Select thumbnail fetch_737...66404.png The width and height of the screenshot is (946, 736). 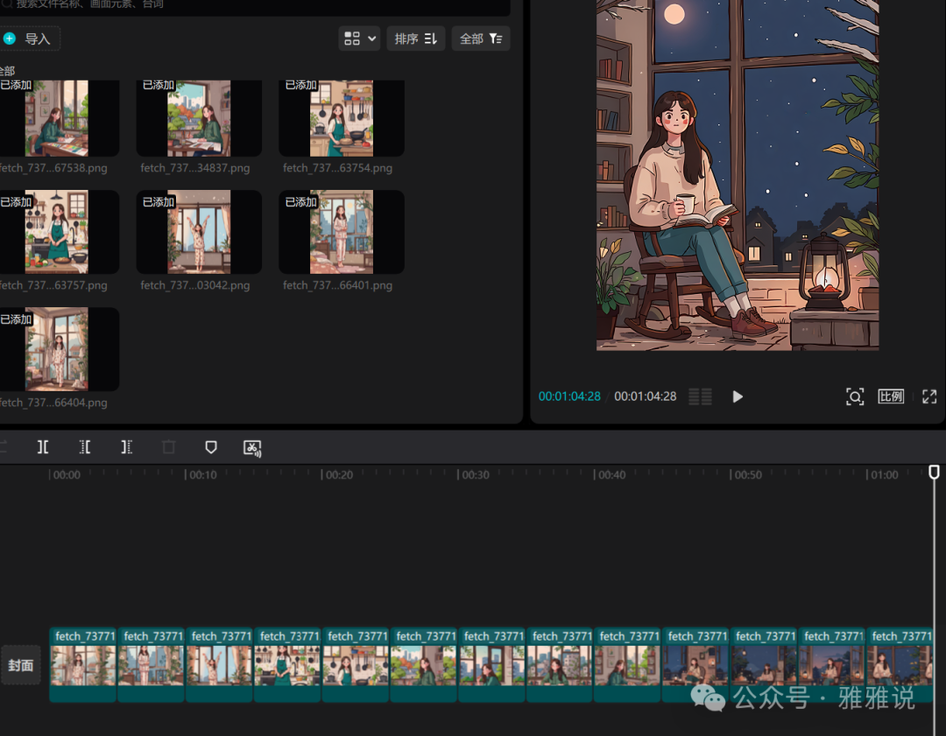pos(57,349)
